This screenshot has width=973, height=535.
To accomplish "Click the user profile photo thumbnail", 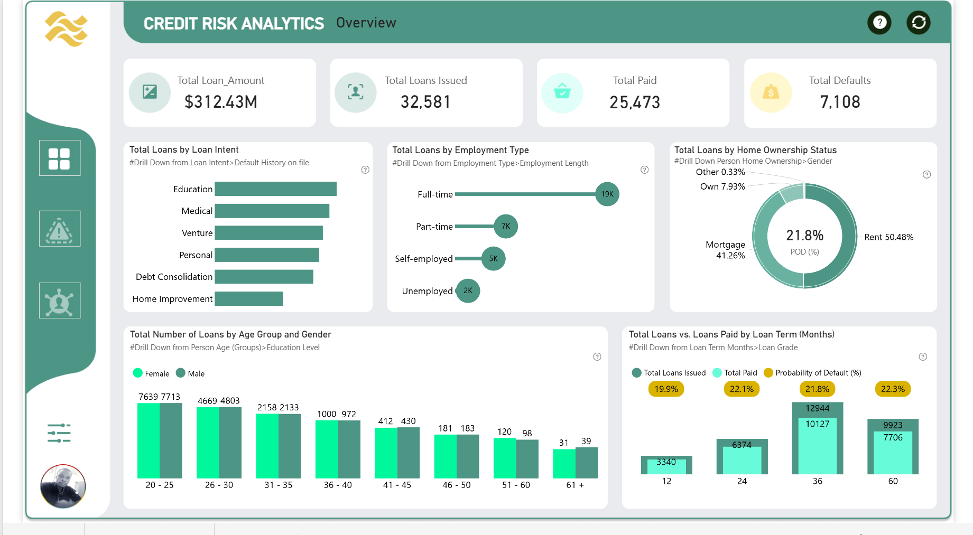I will click(63, 486).
